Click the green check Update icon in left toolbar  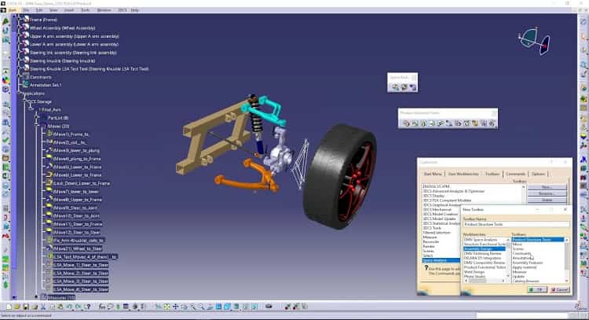click(5, 140)
